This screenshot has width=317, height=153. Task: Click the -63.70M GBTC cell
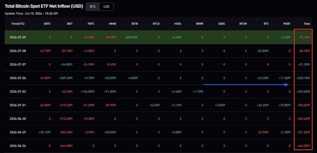tap(45, 51)
